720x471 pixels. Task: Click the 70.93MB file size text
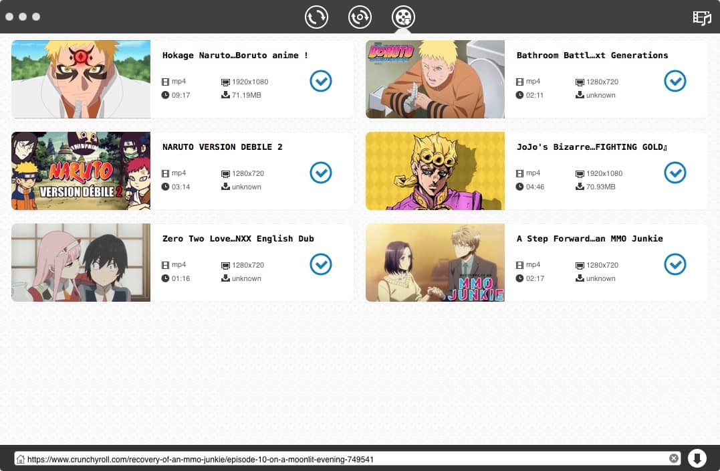(600, 187)
